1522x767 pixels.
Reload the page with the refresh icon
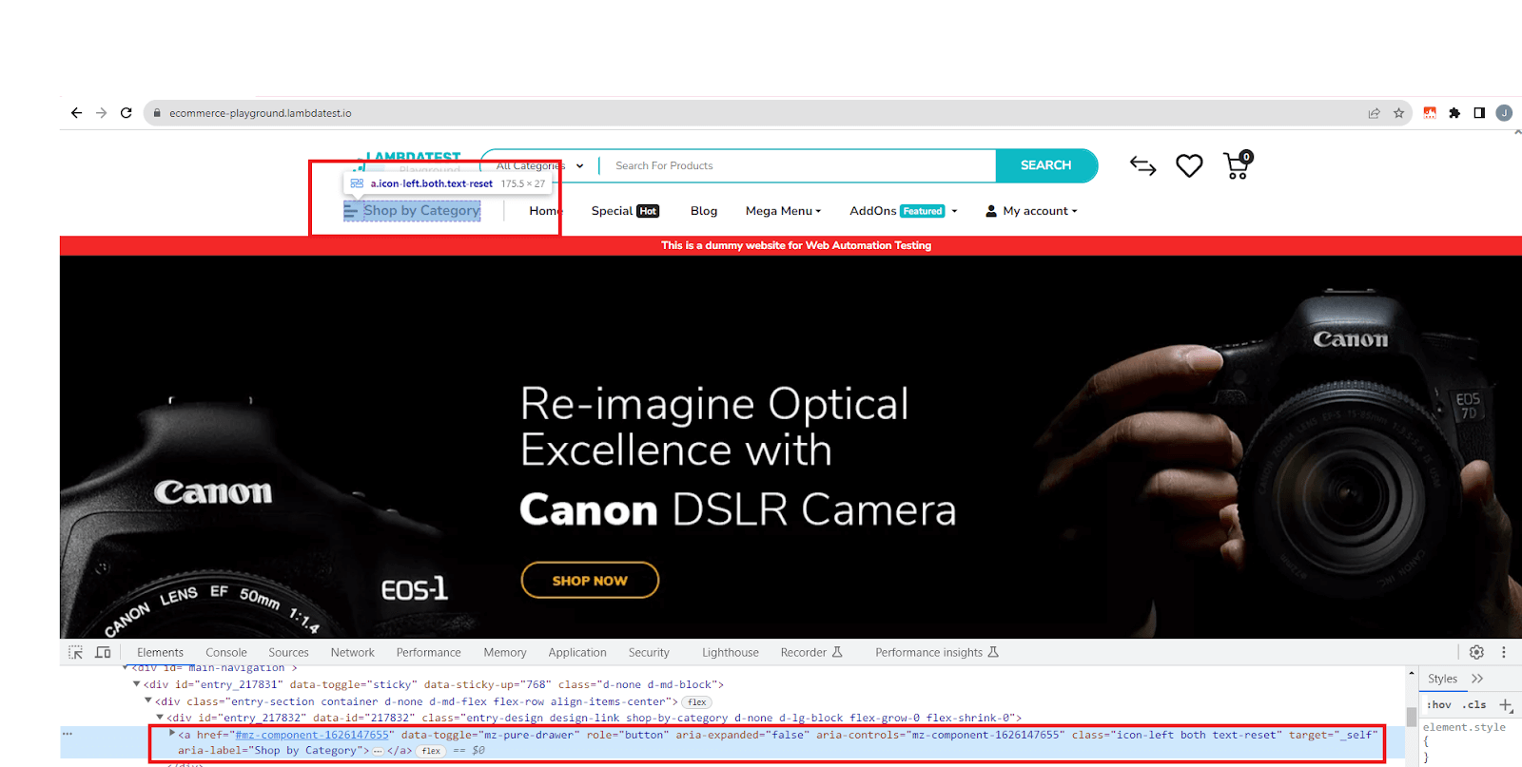[x=126, y=113]
